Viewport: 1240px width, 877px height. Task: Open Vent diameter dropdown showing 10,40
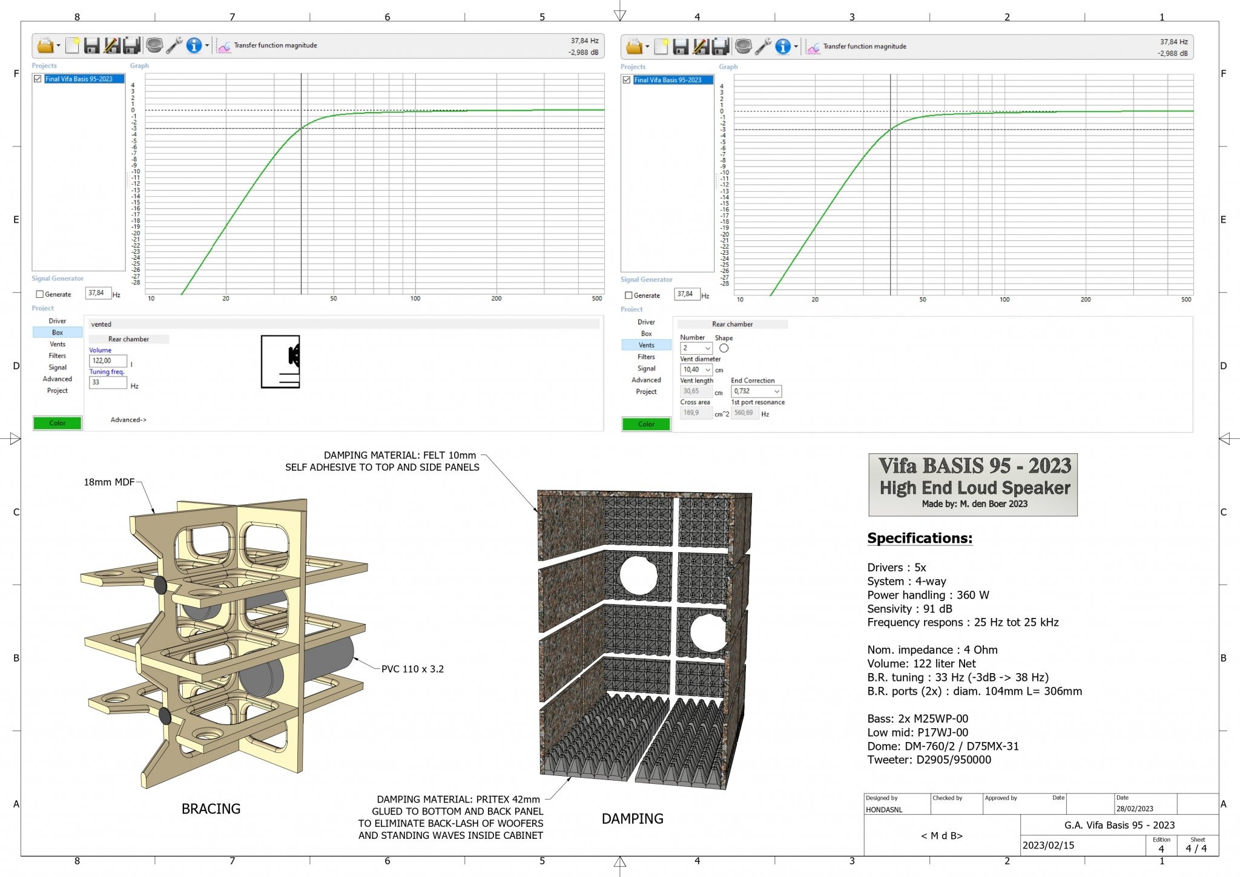(x=696, y=370)
